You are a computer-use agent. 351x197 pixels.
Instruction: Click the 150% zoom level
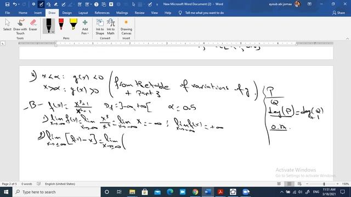pos(346,184)
